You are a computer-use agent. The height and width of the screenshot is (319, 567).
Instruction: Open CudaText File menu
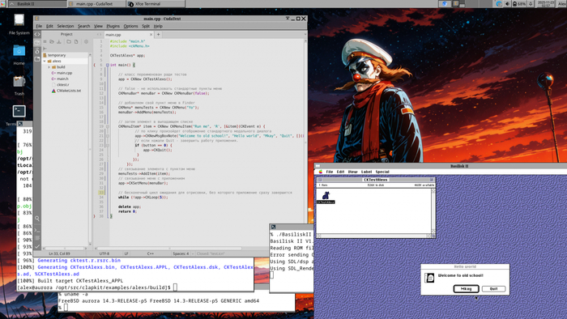(x=39, y=26)
